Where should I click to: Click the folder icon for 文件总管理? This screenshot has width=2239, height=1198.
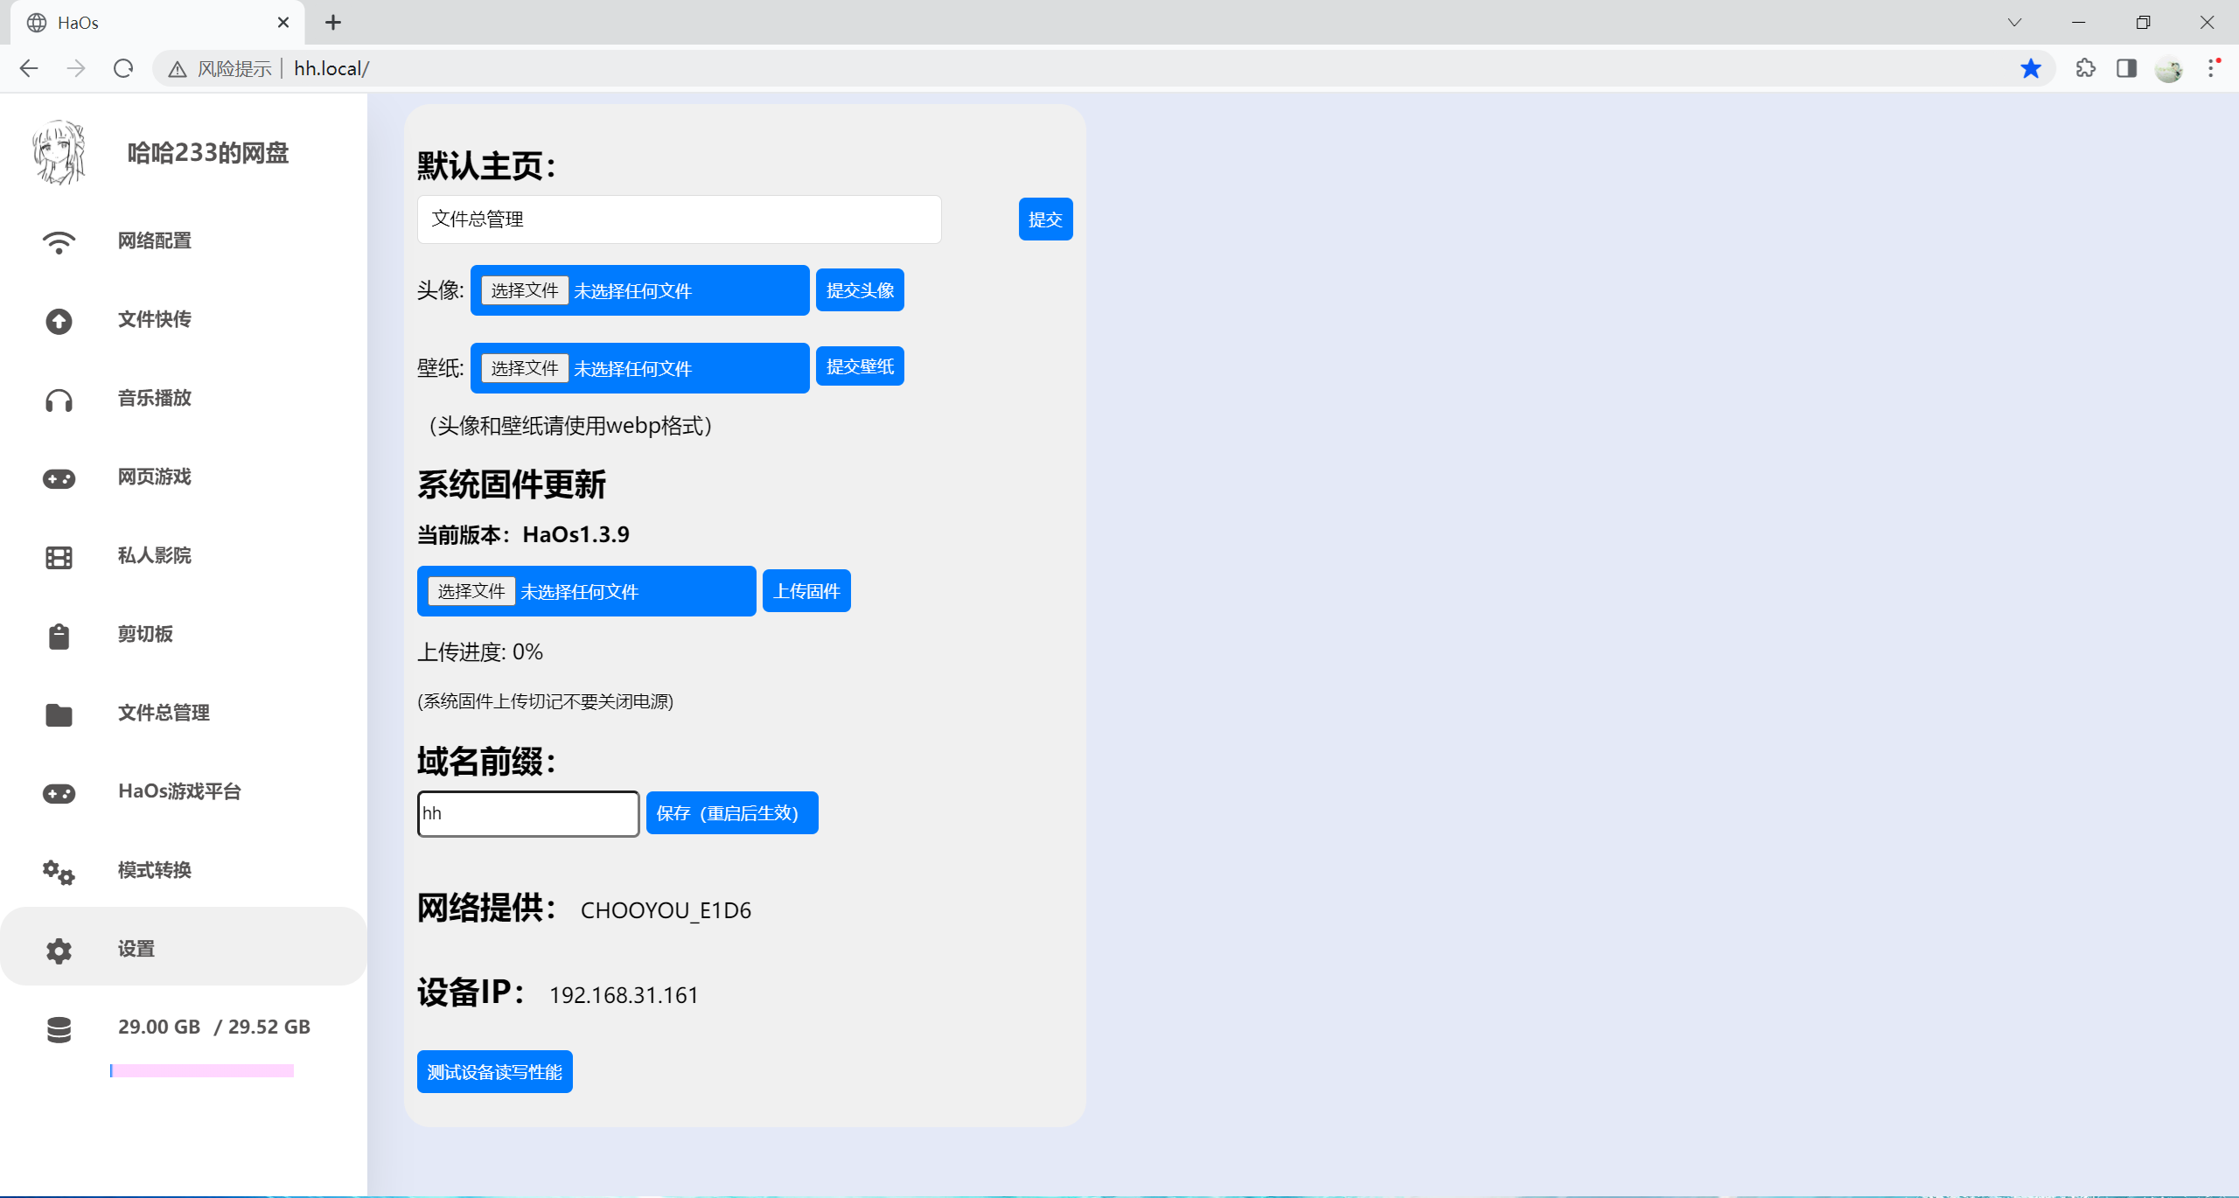pos(59,714)
